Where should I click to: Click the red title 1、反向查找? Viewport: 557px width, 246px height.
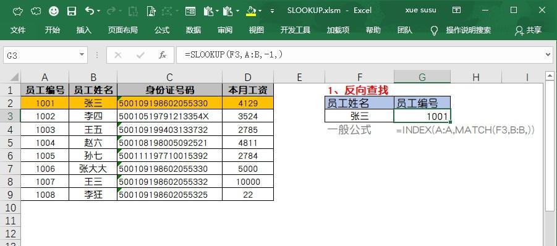click(357, 90)
